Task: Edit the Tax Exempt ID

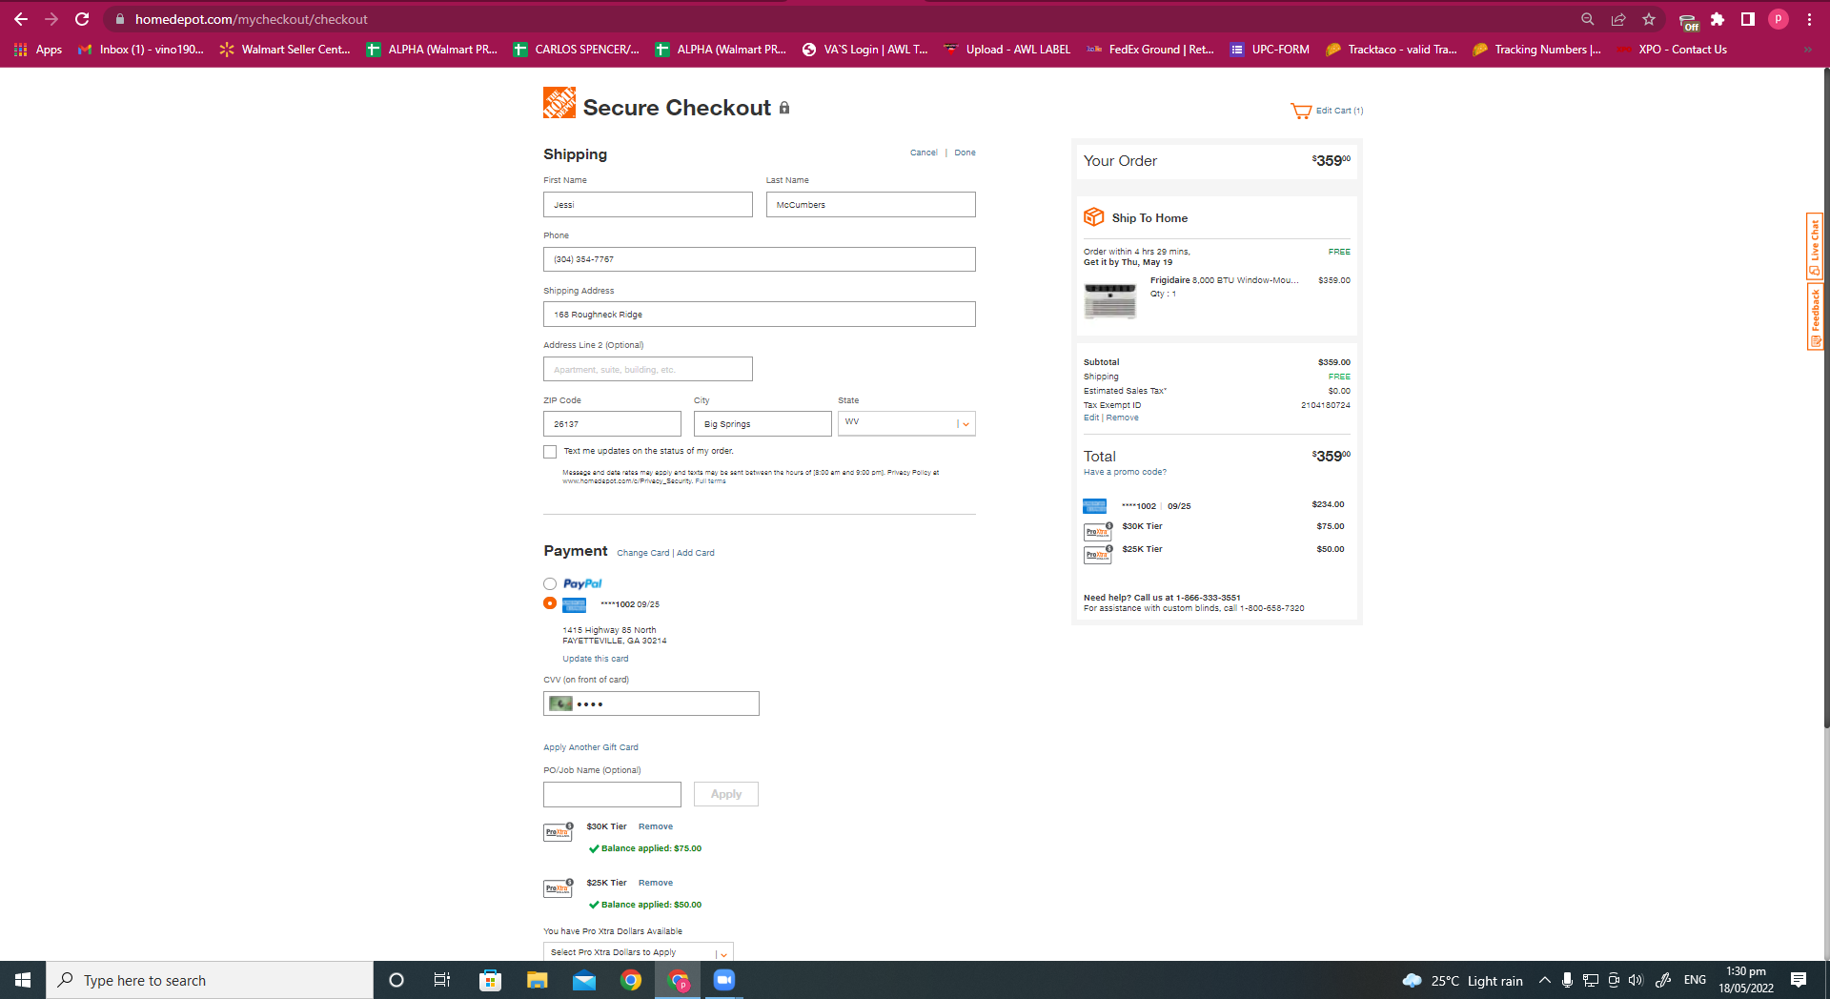Action: [1091, 418]
